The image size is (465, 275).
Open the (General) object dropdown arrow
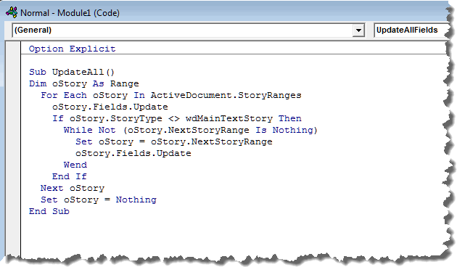point(358,30)
